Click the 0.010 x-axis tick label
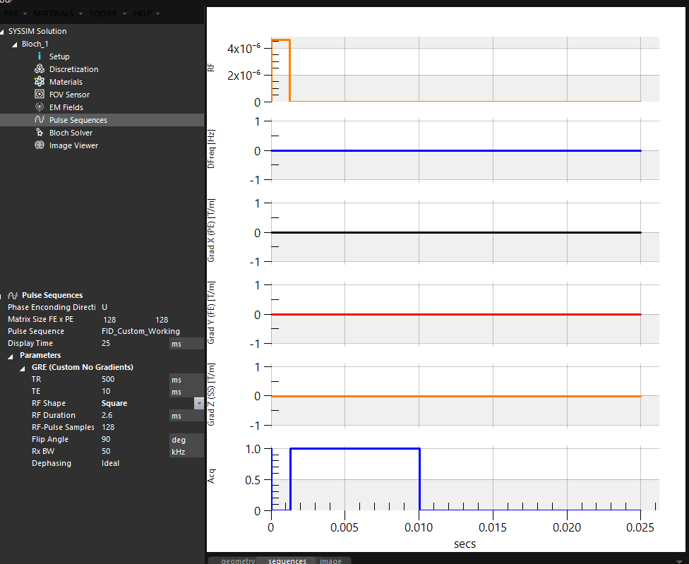The height and width of the screenshot is (564, 689). pos(419,527)
